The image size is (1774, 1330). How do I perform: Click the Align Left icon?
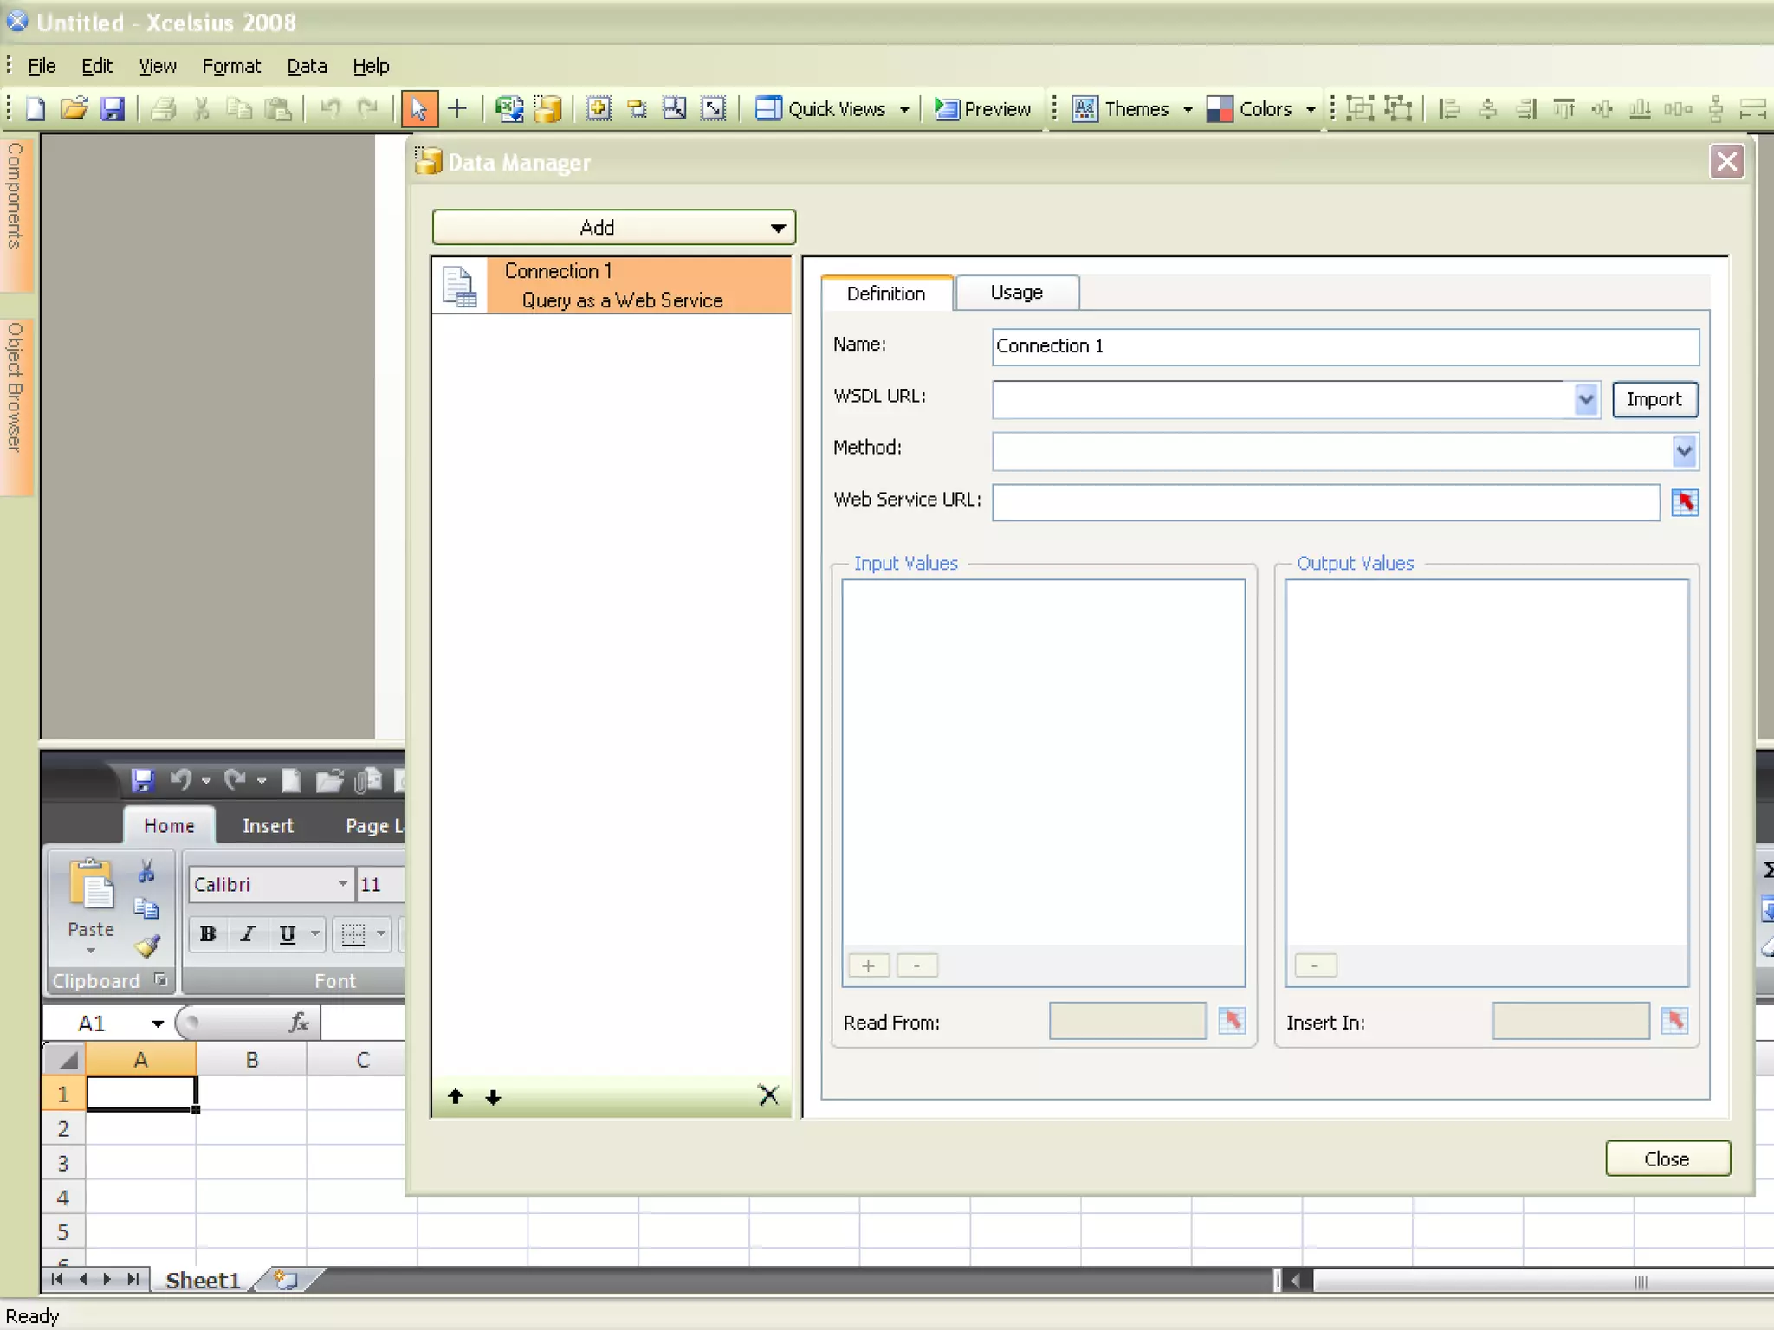pos(1449,108)
